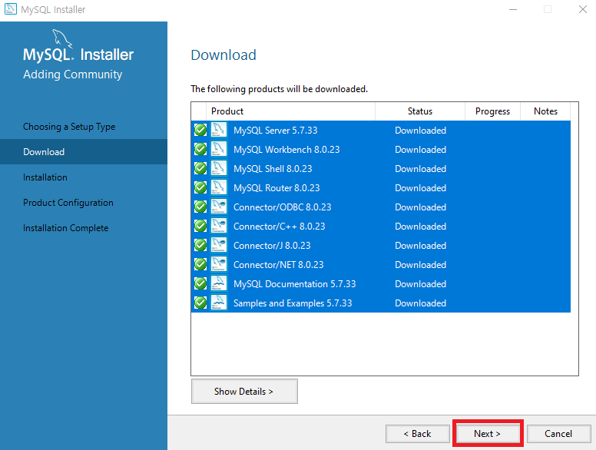The height and width of the screenshot is (450, 596).
Task: Click the MySQL Installer title bar icon
Action: (10, 9)
